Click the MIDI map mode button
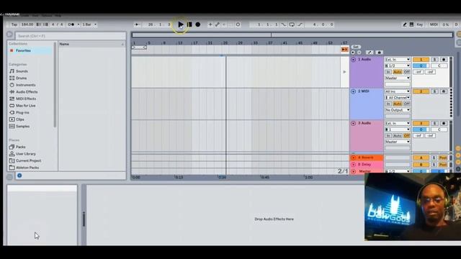The height and width of the screenshot is (259, 461). coord(434,24)
